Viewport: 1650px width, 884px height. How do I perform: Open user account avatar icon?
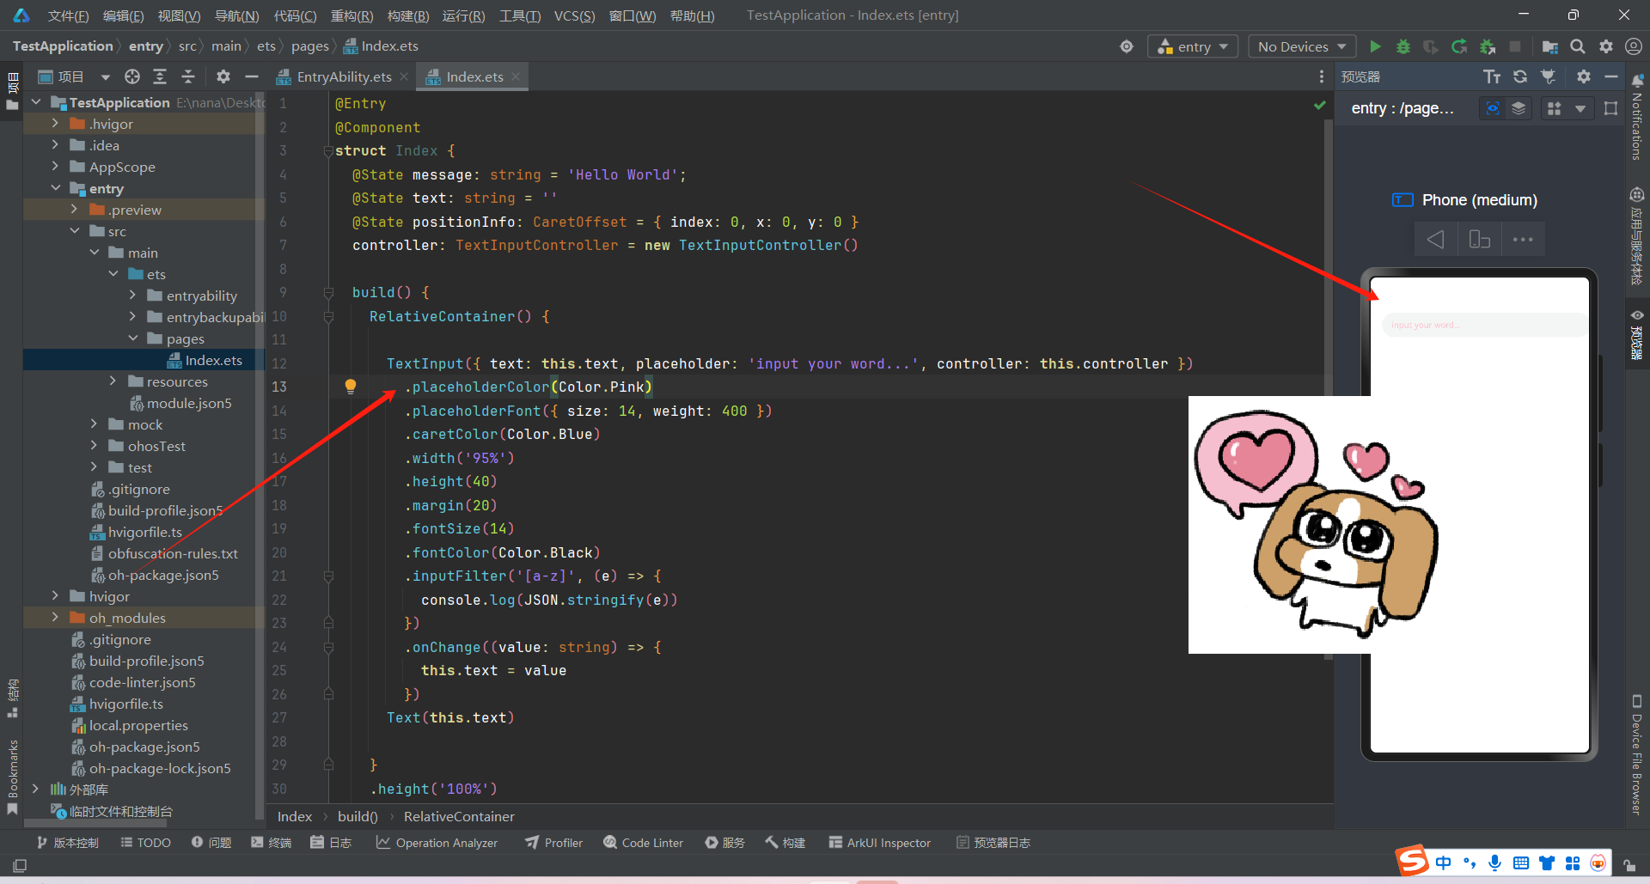1634,46
